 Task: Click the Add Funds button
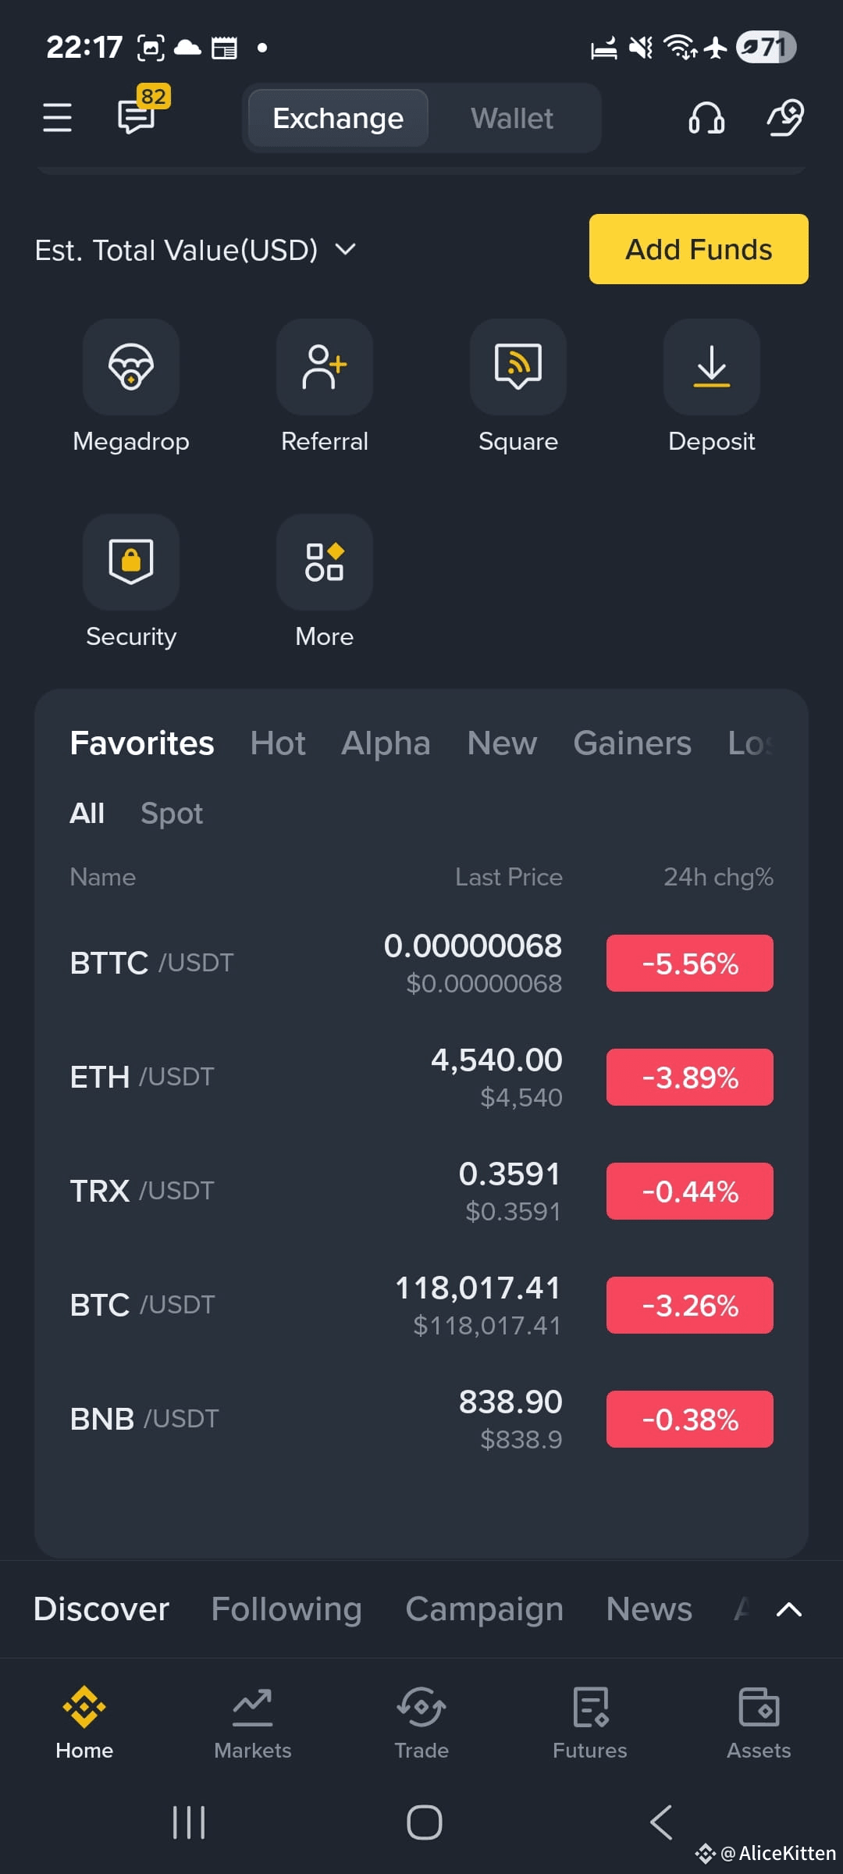(699, 249)
